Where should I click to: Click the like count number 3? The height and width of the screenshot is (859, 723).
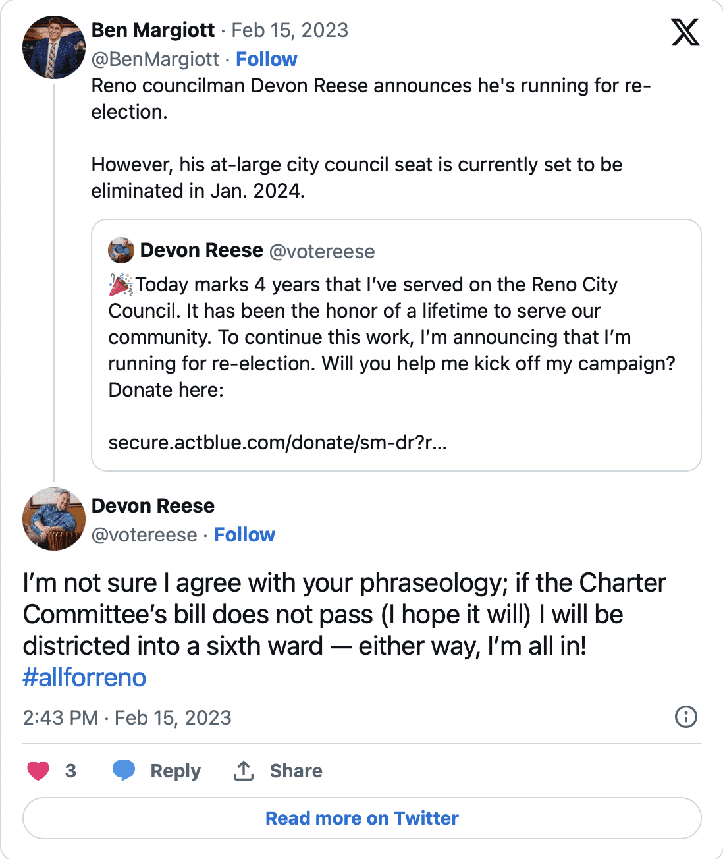(x=70, y=771)
